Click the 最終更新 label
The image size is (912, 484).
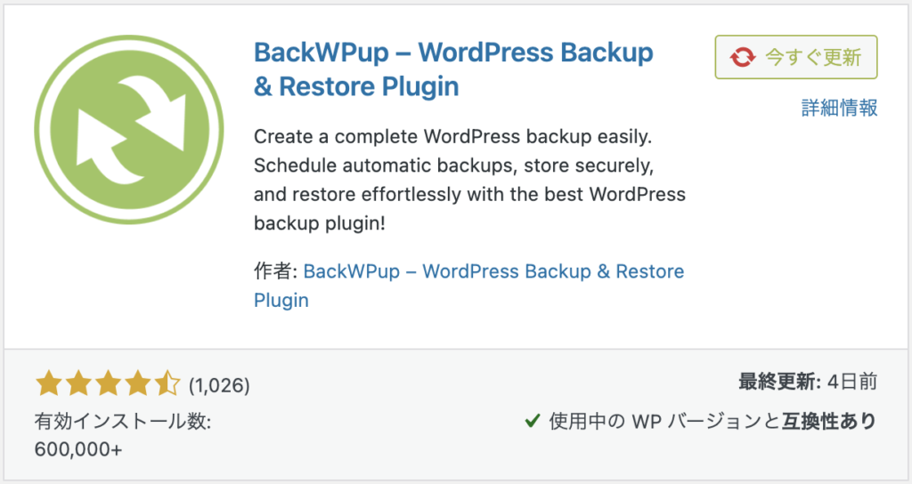click(778, 383)
